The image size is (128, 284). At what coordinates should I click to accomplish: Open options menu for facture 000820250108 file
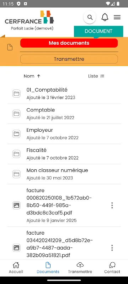(x=112, y=206)
